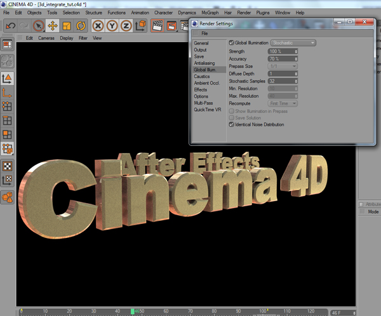Render to Picture Viewer icon
The width and height of the screenshot is (381, 316).
click(171, 26)
